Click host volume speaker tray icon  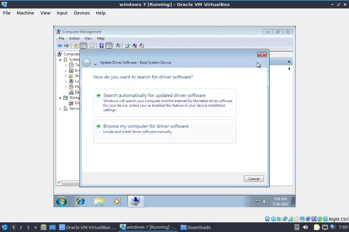305,227
